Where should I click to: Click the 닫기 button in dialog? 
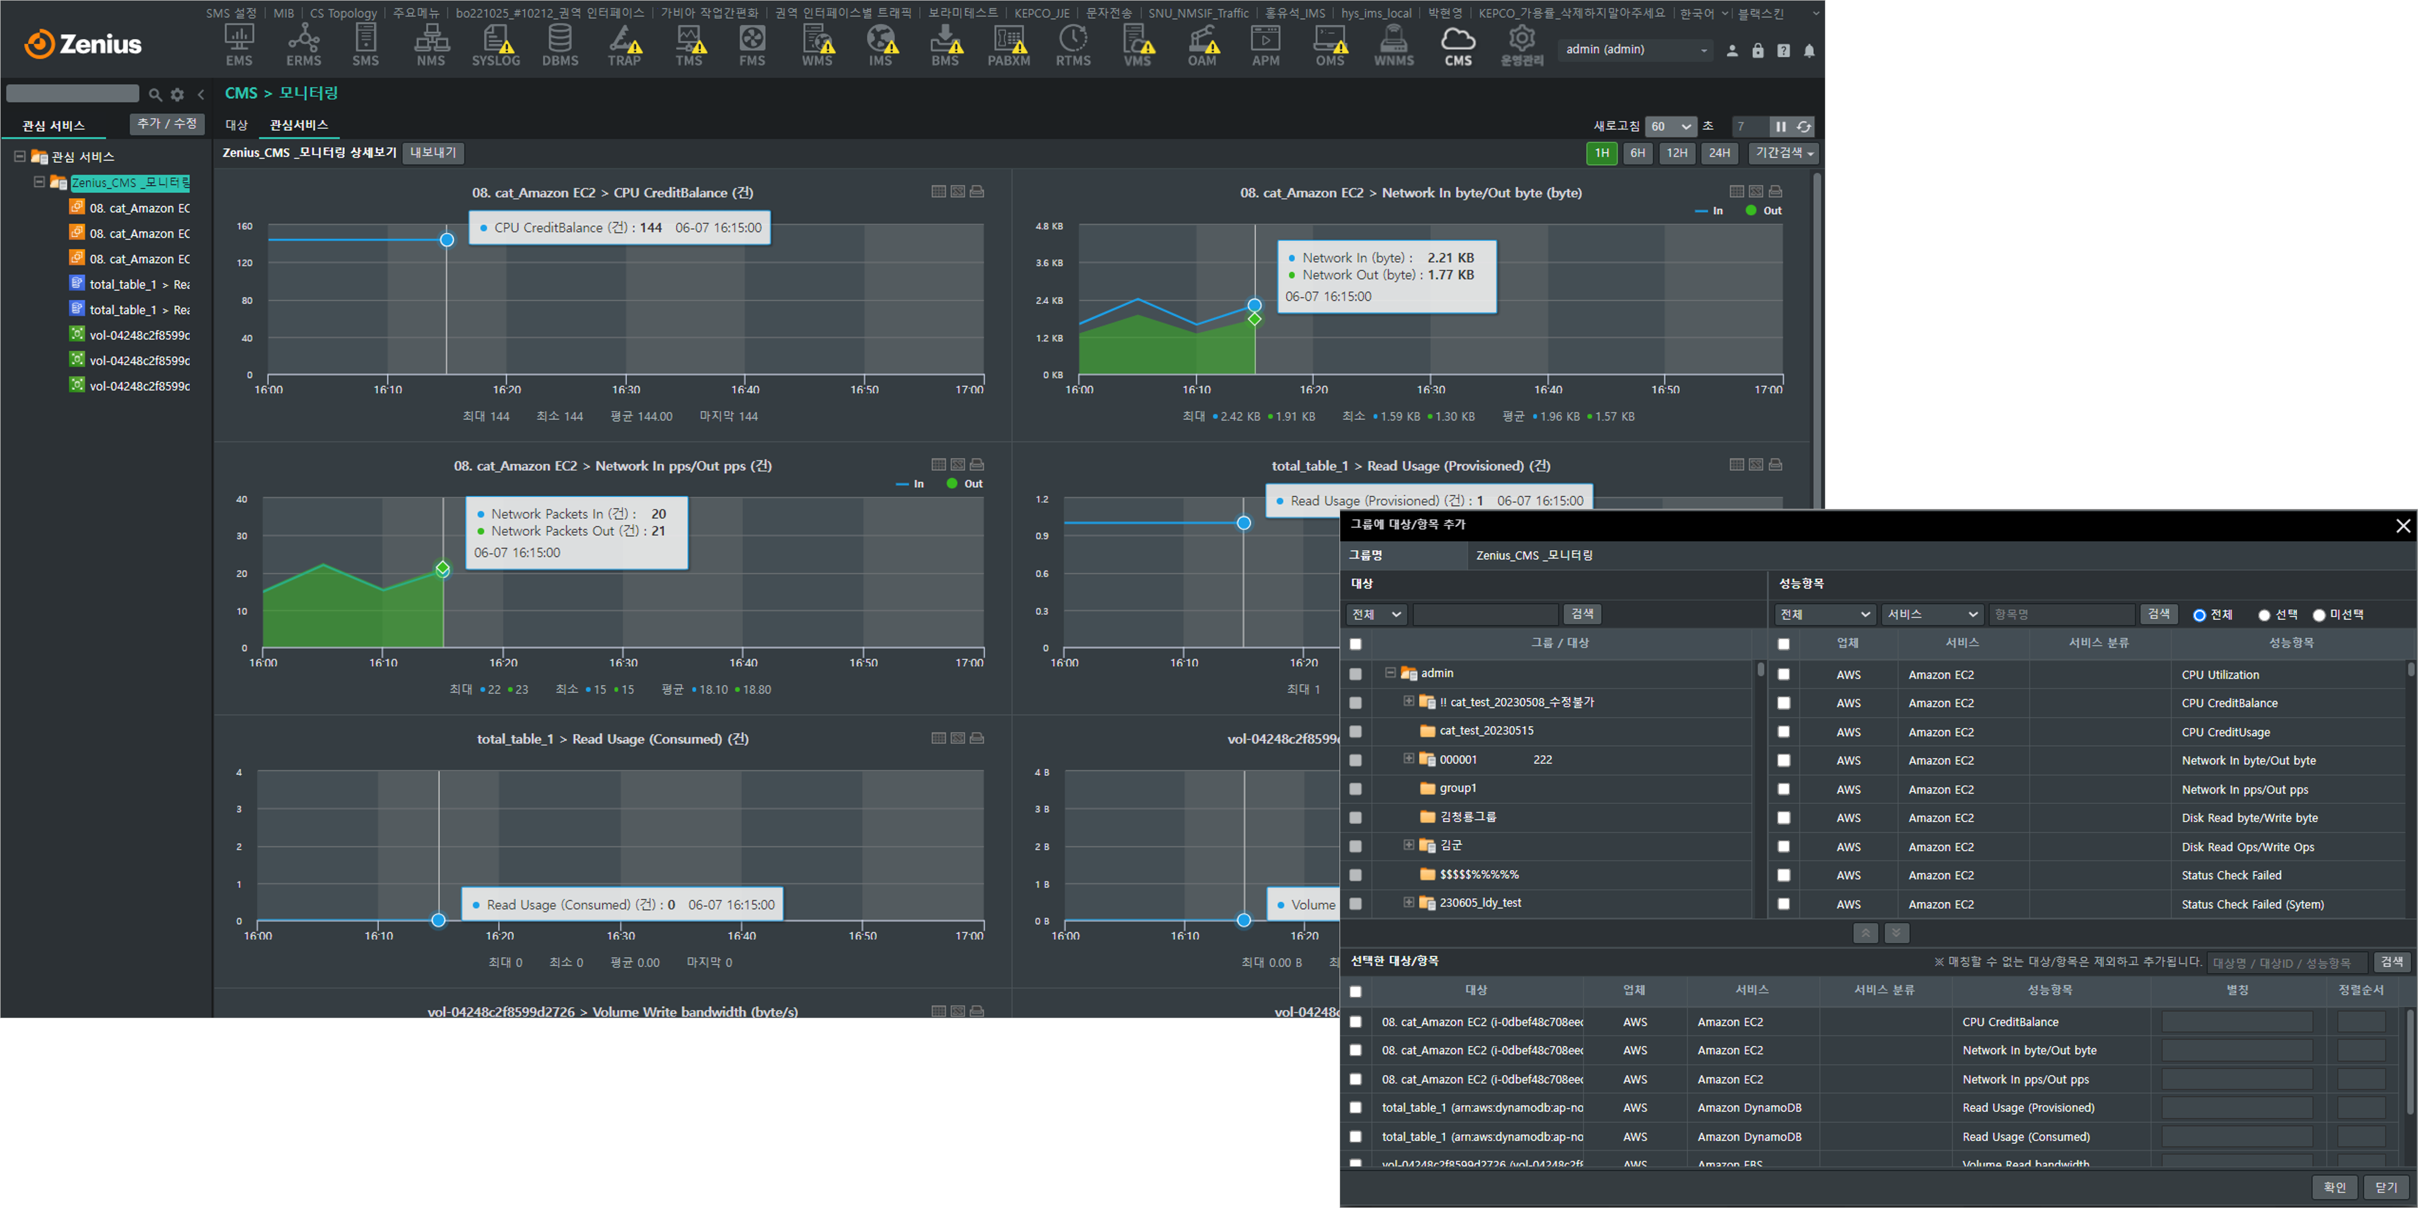[2385, 1188]
